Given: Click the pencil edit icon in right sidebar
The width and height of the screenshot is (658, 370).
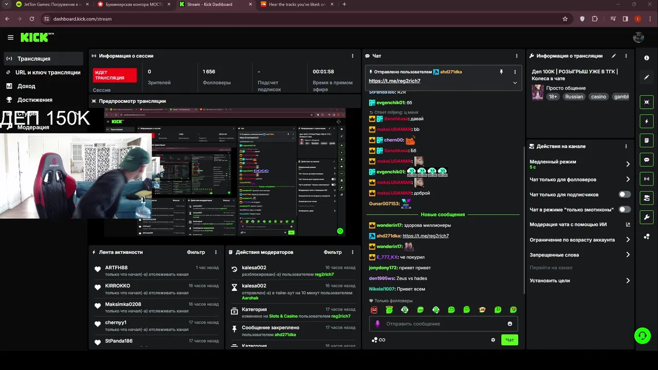Looking at the screenshot, I should point(647,77).
